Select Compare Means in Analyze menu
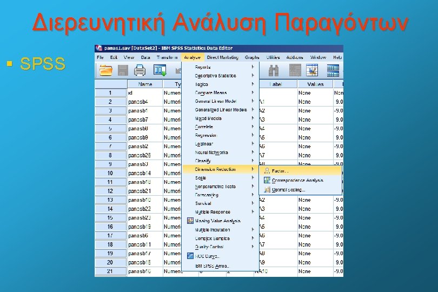Image resolution: width=438 pixels, height=292 pixels. [x=220, y=93]
